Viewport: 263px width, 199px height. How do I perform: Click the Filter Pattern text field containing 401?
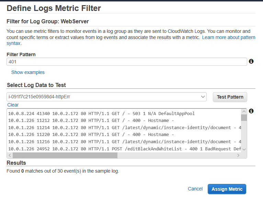[126, 62]
